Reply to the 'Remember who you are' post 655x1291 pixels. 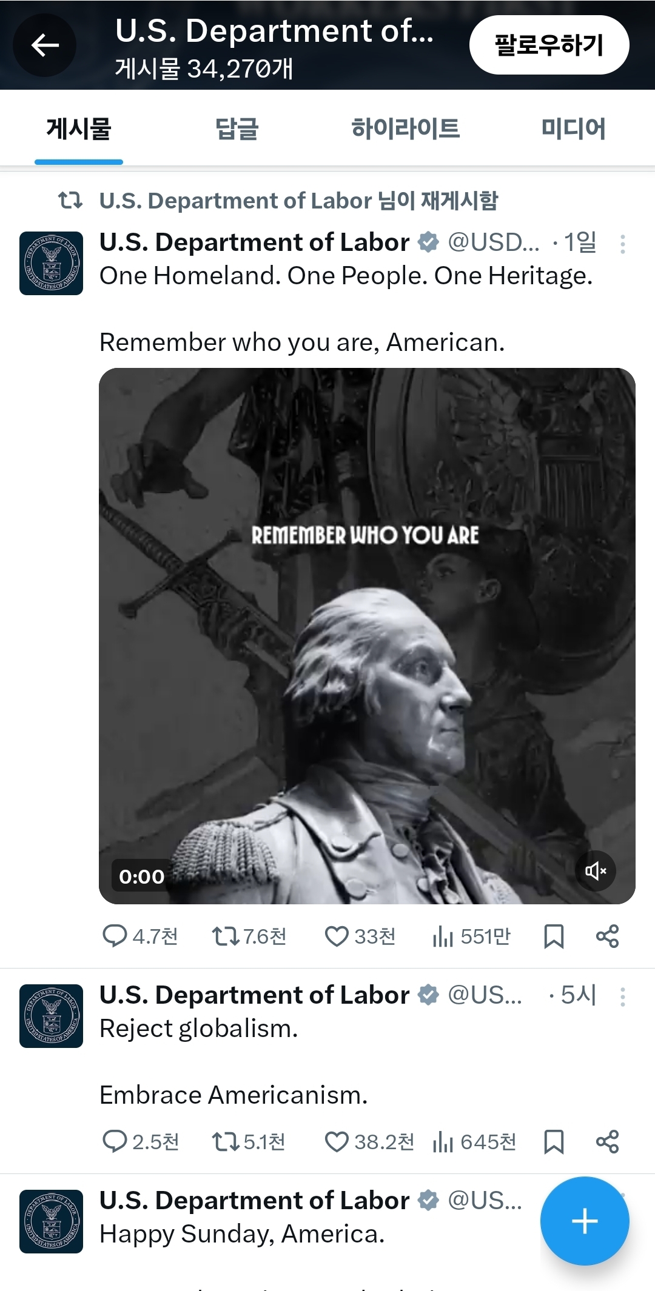(x=115, y=936)
